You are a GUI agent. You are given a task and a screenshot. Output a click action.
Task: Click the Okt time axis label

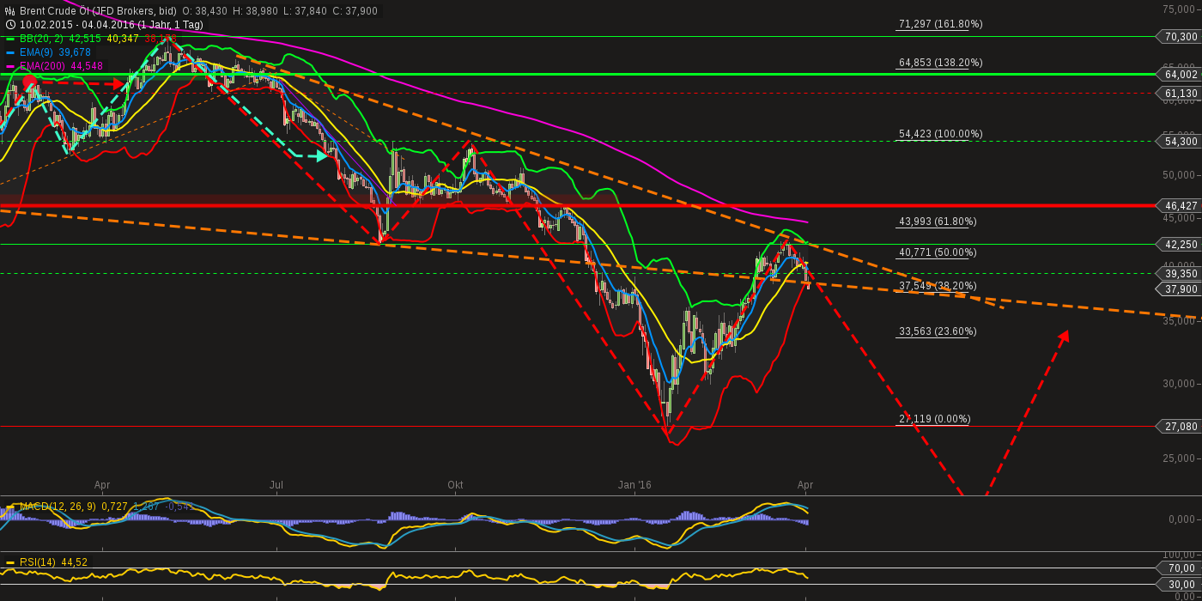pyautogui.click(x=455, y=485)
